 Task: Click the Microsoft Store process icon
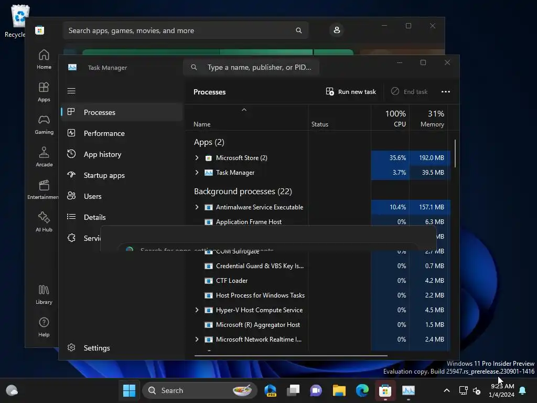208,158
